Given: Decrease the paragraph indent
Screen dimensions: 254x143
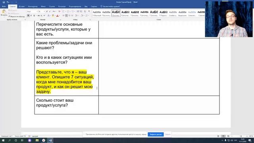Looking at the screenshot, I should click(x=78, y=12).
